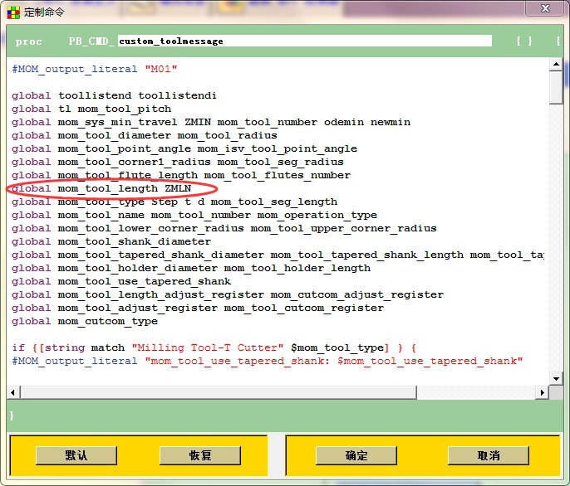
Task: Click line 'global toollistend toollistendi'
Action: 114,95
